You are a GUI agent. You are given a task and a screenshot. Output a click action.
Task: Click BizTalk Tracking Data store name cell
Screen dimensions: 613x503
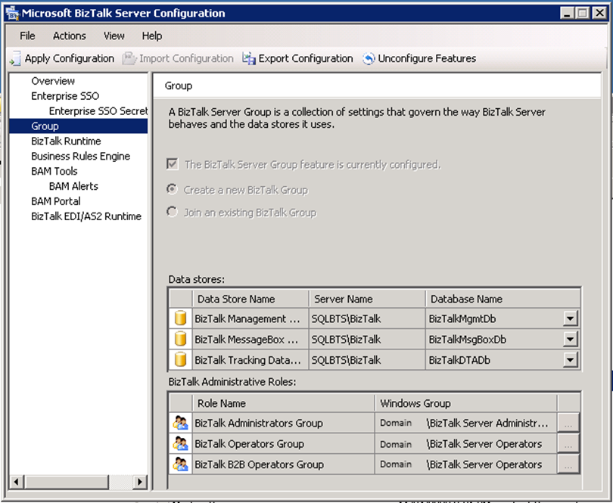coord(250,360)
